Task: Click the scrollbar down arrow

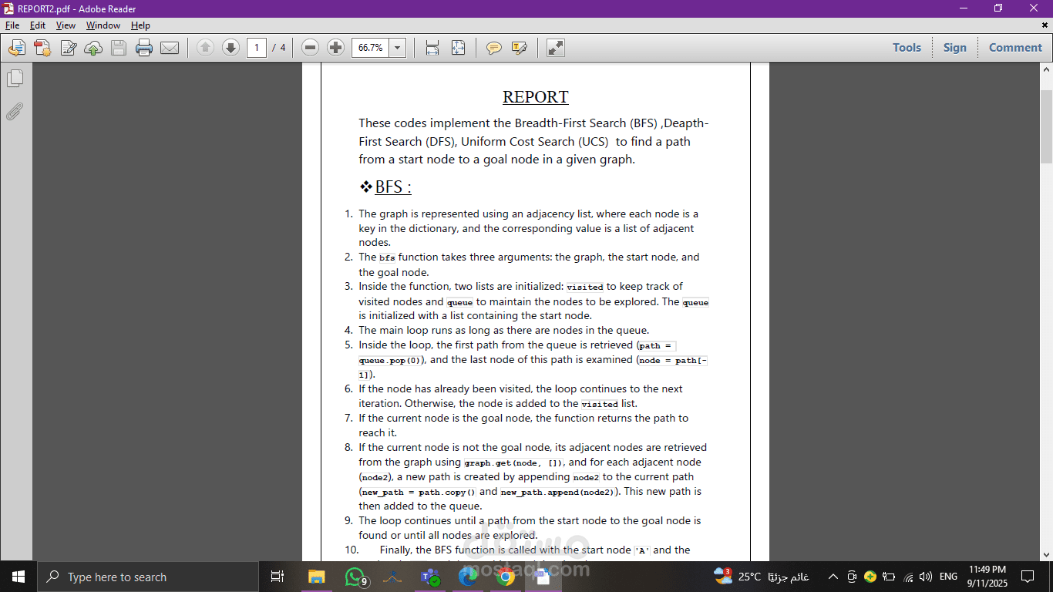Action: point(1046,554)
